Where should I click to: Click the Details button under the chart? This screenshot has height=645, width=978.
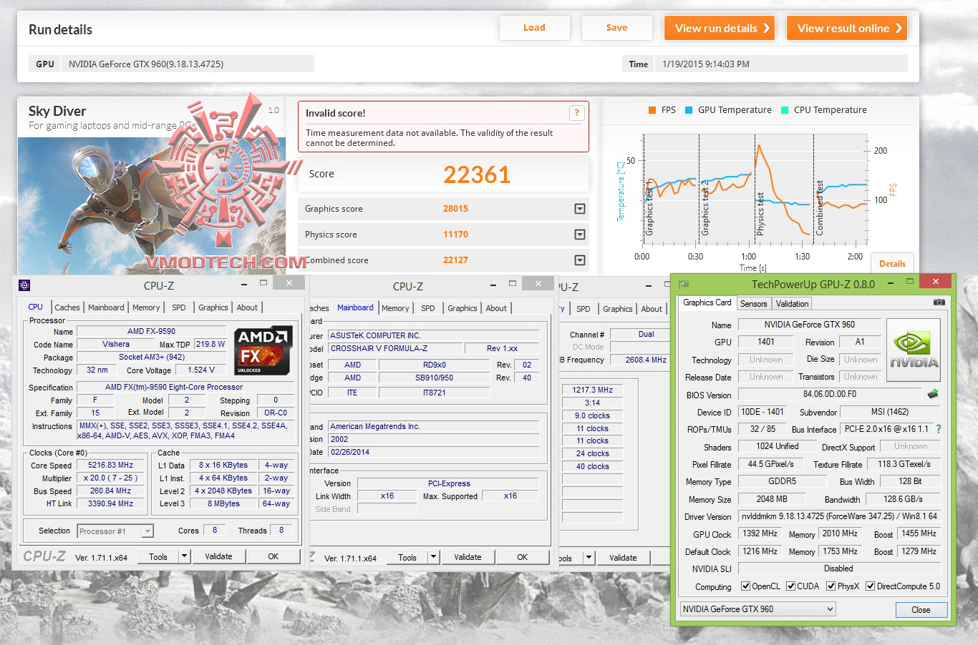click(892, 263)
